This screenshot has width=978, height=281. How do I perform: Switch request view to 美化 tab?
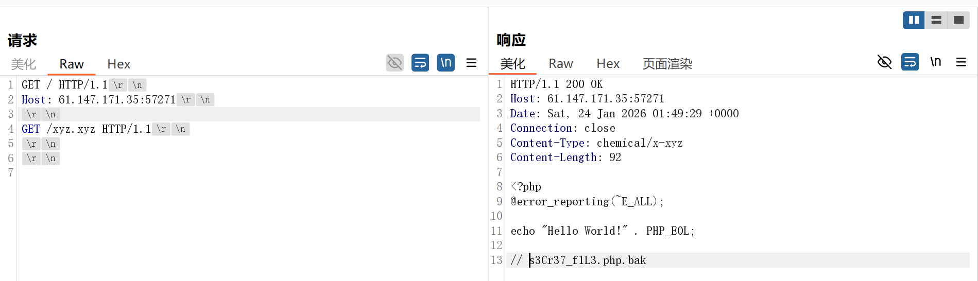click(24, 64)
